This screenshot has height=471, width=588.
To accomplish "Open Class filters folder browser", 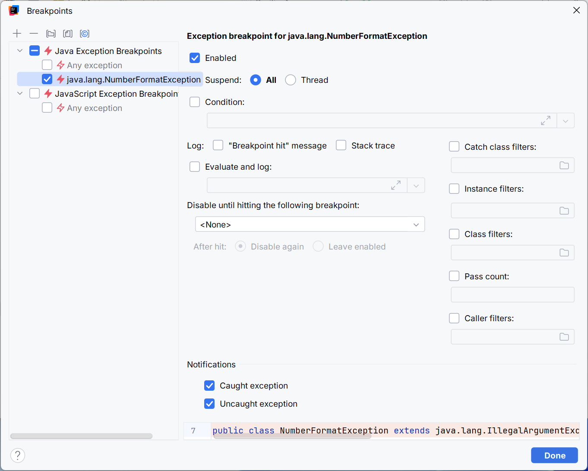I will (x=564, y=253).
